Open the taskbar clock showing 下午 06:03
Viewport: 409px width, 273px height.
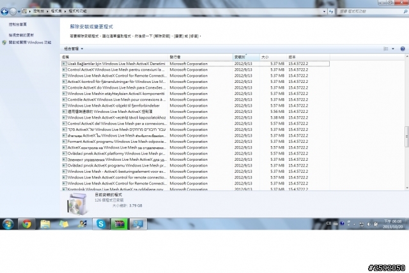393,224
